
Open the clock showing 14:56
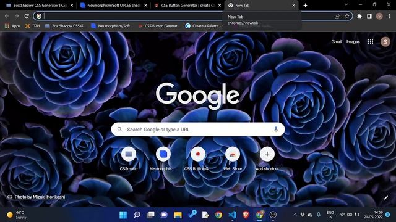coord(373,215)
